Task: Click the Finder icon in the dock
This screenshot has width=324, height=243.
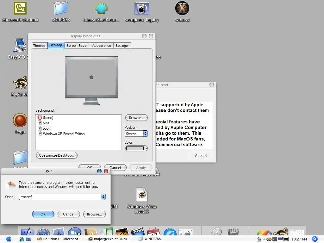Action: (x=28, y=232)
